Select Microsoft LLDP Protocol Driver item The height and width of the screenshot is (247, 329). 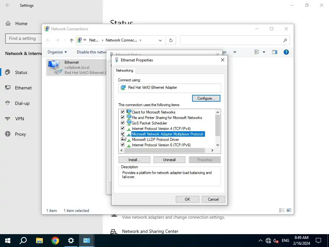pyautogui.click(x=155, y=140)
